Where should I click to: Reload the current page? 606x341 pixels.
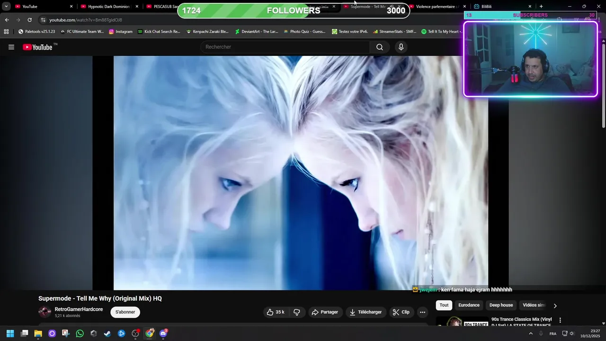(x=29, y=20)
